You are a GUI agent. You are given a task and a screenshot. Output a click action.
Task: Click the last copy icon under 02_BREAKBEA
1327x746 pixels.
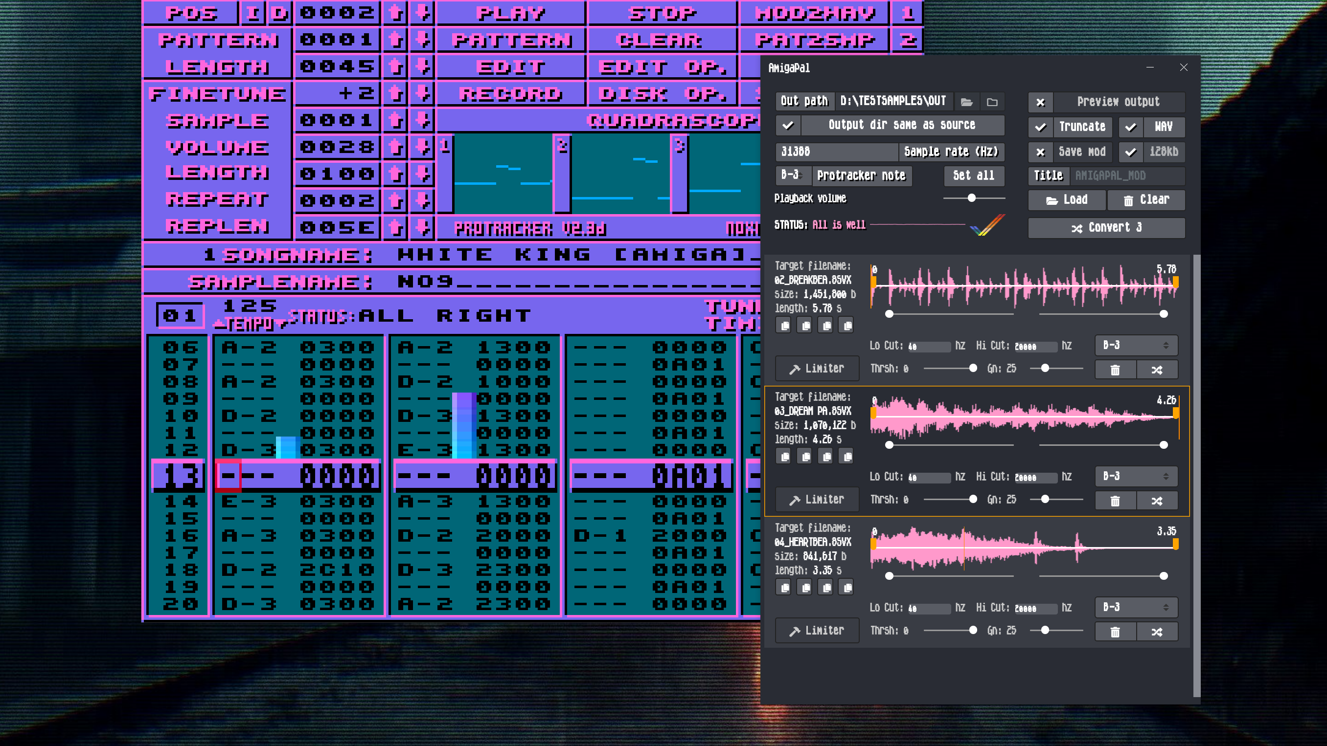click(x=847, y=326)
